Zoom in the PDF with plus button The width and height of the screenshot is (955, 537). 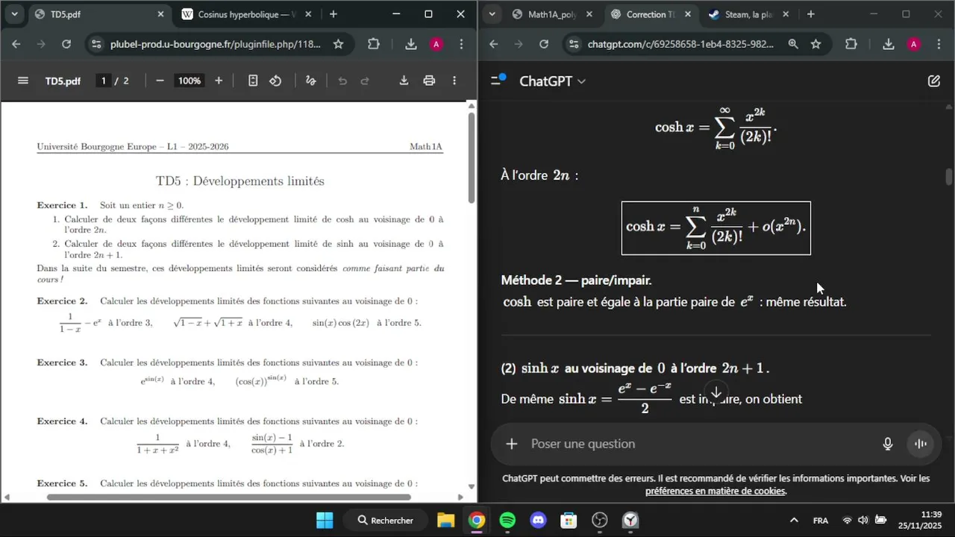[219, 81]
